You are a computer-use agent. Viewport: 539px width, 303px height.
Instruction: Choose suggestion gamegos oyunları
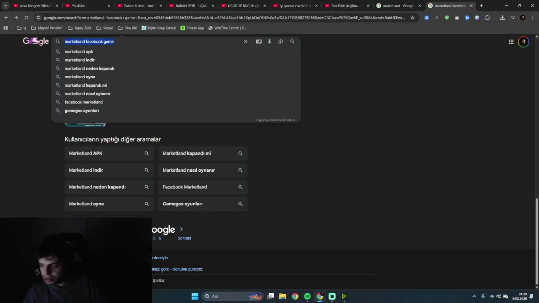[x=176, y=111]
